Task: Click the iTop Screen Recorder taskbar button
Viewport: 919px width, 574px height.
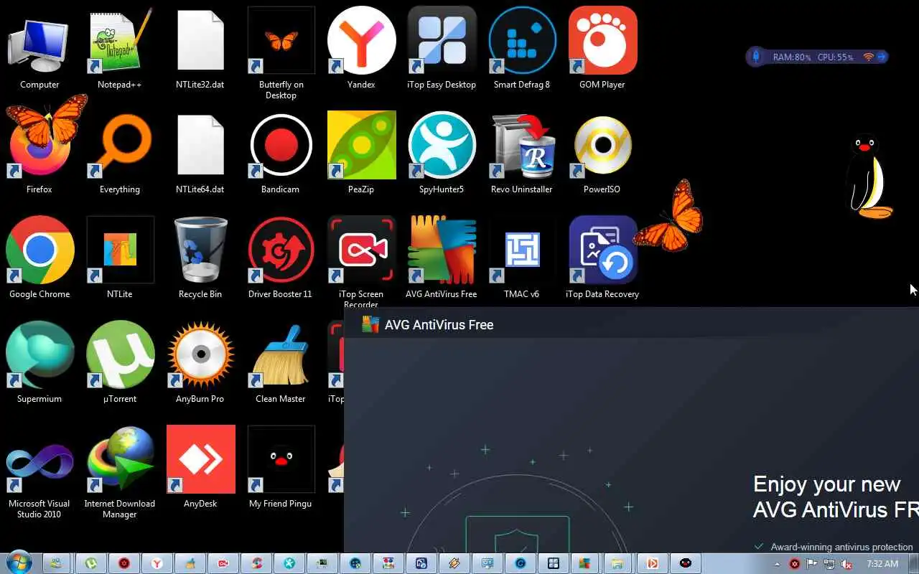Action: point(223,563)
